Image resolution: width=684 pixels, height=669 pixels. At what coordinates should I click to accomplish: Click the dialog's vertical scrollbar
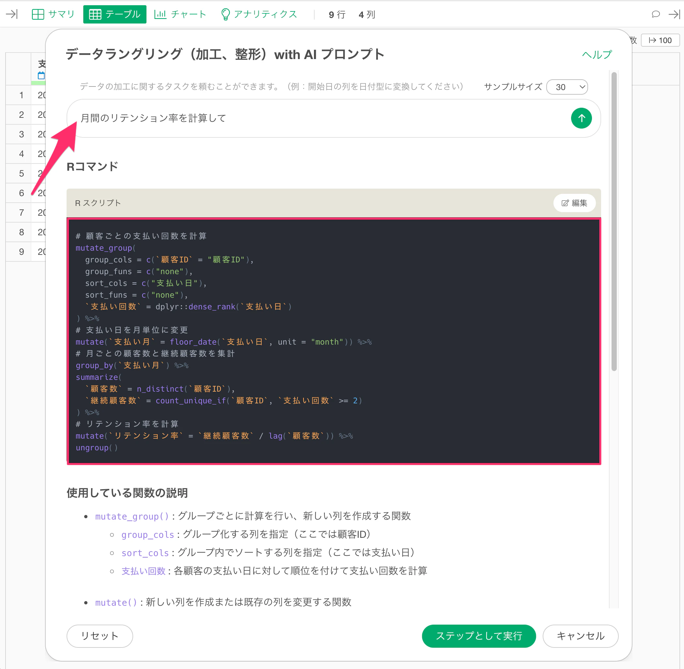614,221
